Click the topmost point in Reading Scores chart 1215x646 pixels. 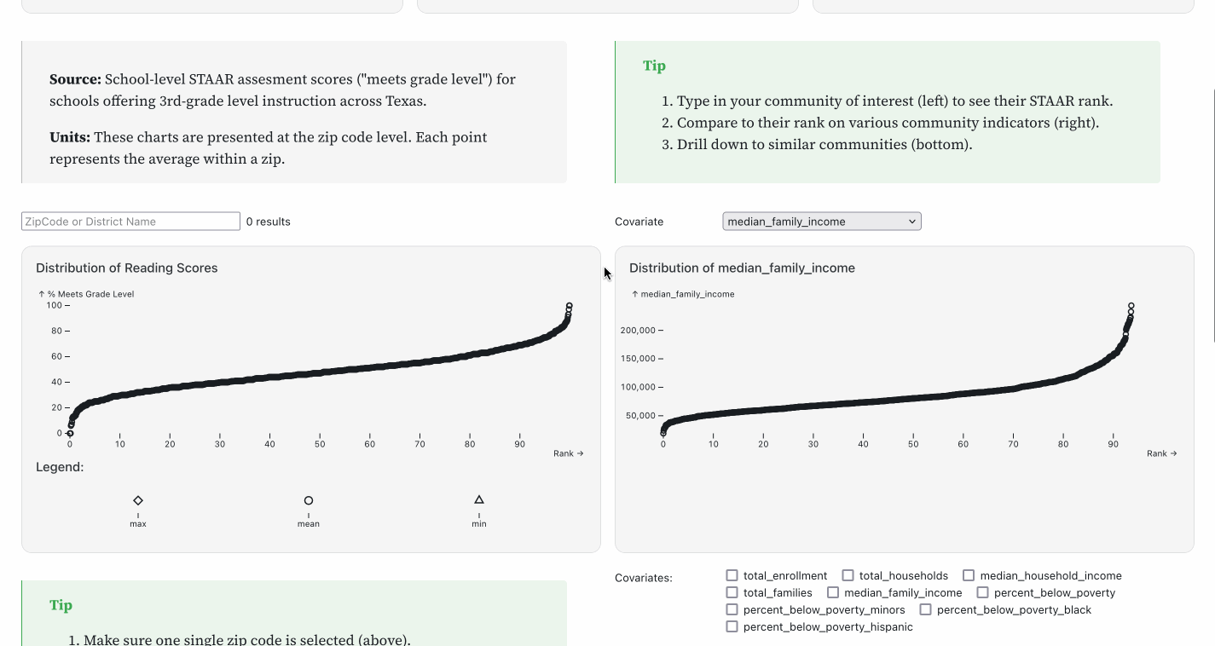pyautogui.click(x=570, y=306)
